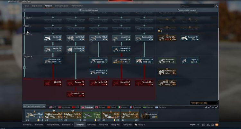Switch nation to СССР flag tab
The height and width of the screenshot is (129, 241).
(76, 107)
